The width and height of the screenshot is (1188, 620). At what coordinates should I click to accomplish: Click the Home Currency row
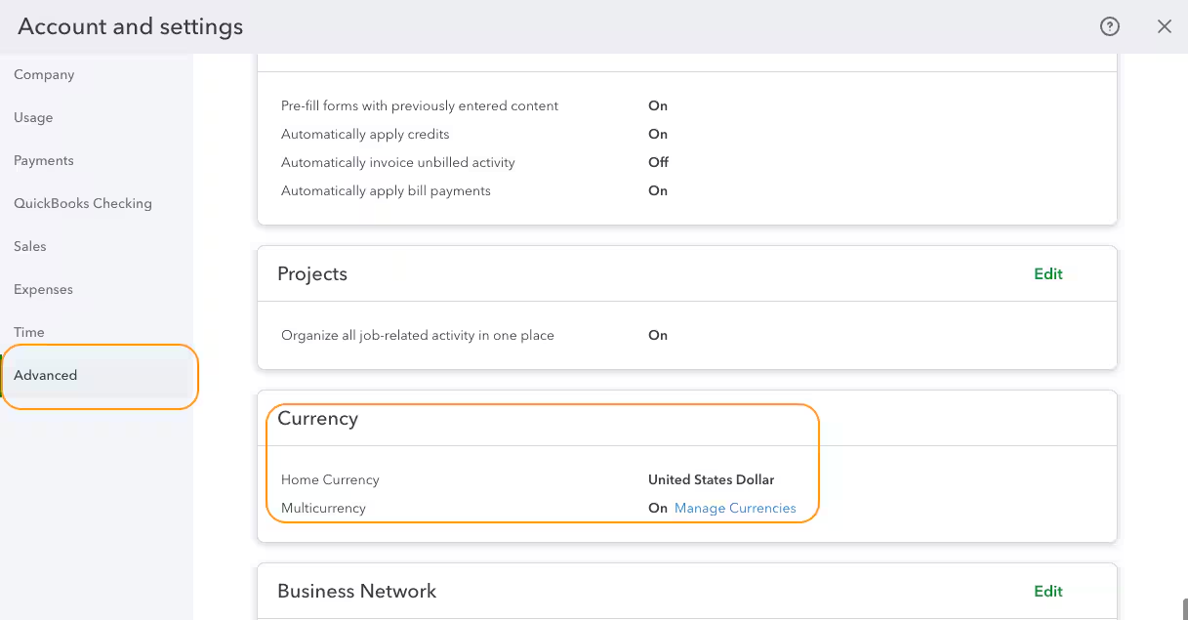pyautogui.click(x=330, y=480)
